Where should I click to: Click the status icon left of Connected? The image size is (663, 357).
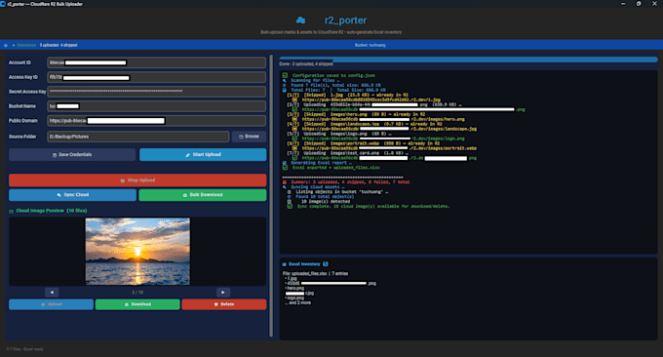tap(6, 45)
